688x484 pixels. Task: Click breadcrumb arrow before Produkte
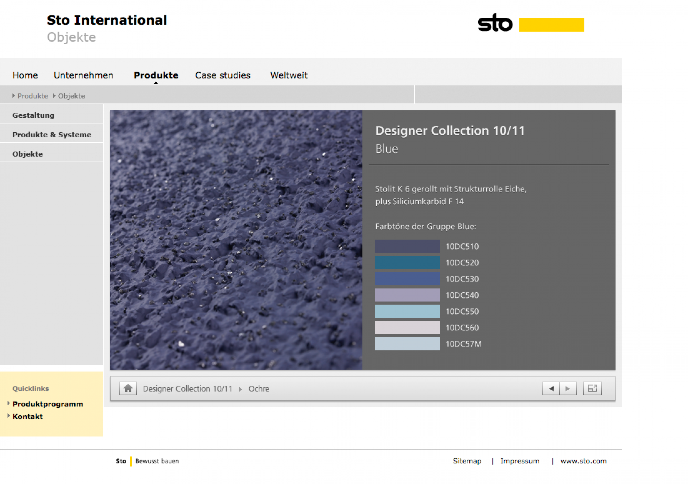pos(14,96)
